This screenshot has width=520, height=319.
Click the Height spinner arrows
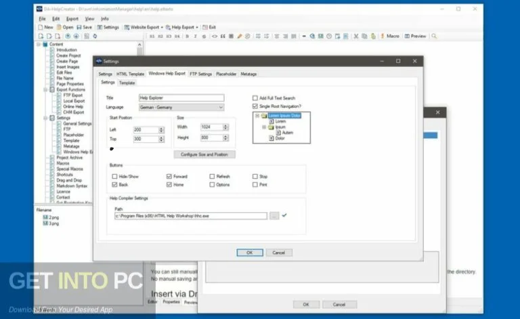[225, 137]
